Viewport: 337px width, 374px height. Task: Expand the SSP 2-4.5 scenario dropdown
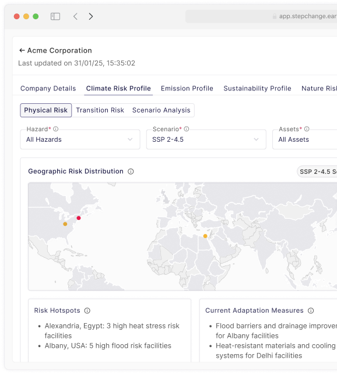206,139
